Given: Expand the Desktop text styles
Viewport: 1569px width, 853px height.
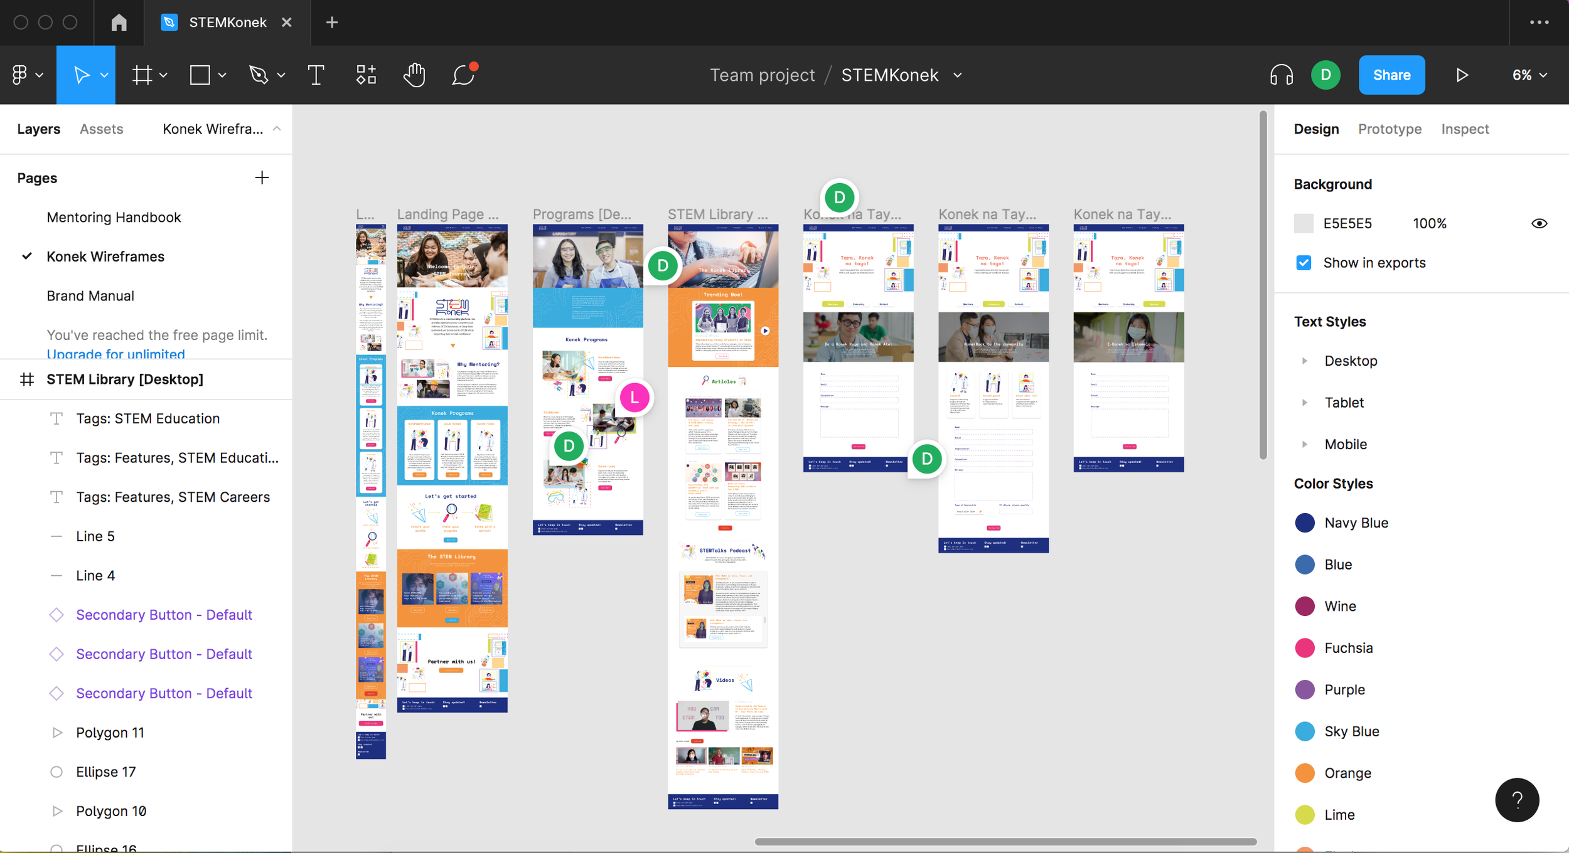Looking at the screenshot, I should tap(1305, 361).
